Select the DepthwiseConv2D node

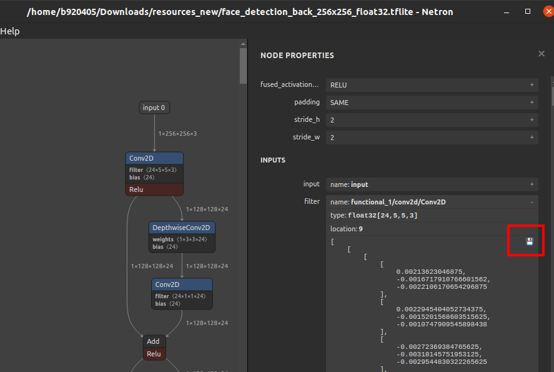pyautogui.click(x=181, y=227)
